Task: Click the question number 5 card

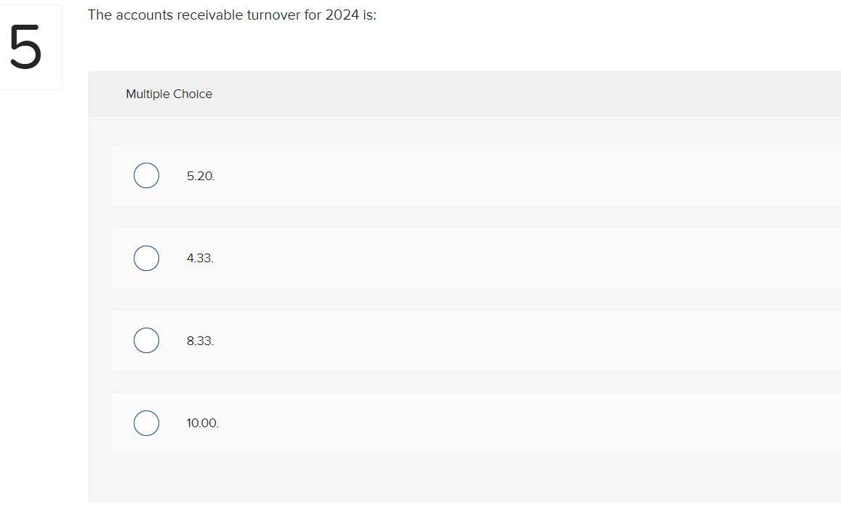Action: 31,46
